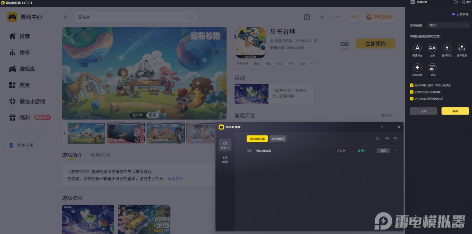Screen dimensions: 472x234
Task: Click keyboard icon beside 按键设置 title
Action: point(412,2)
